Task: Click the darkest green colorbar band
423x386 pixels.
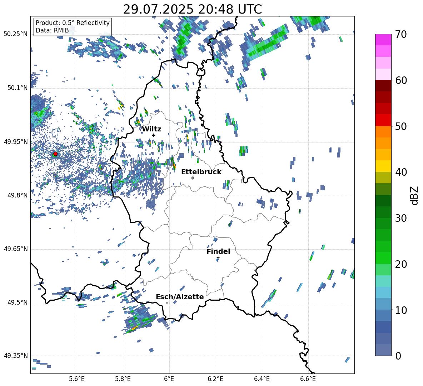Action: [383, 201]
